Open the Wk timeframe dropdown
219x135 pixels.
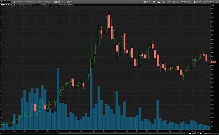coord(169,2)
